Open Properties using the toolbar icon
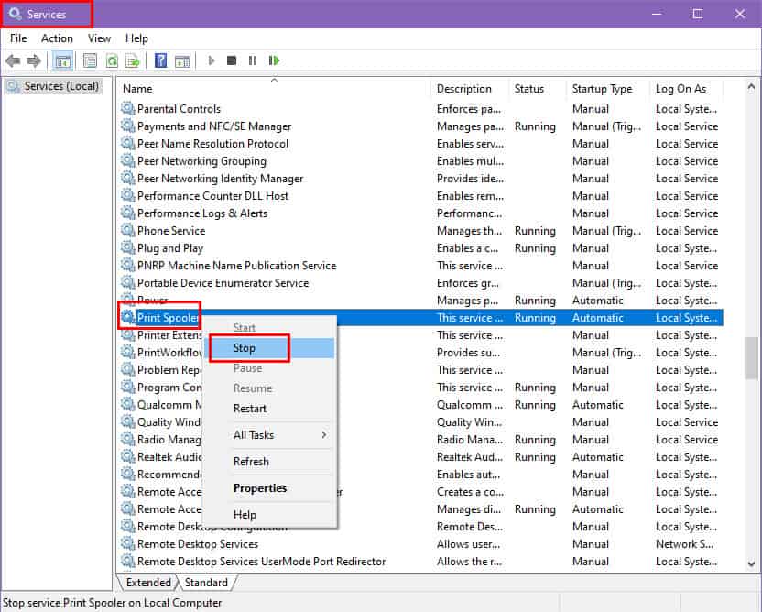The height and width of the screenshot is (612, 762). pyautogui.click(x=89, y=60)
